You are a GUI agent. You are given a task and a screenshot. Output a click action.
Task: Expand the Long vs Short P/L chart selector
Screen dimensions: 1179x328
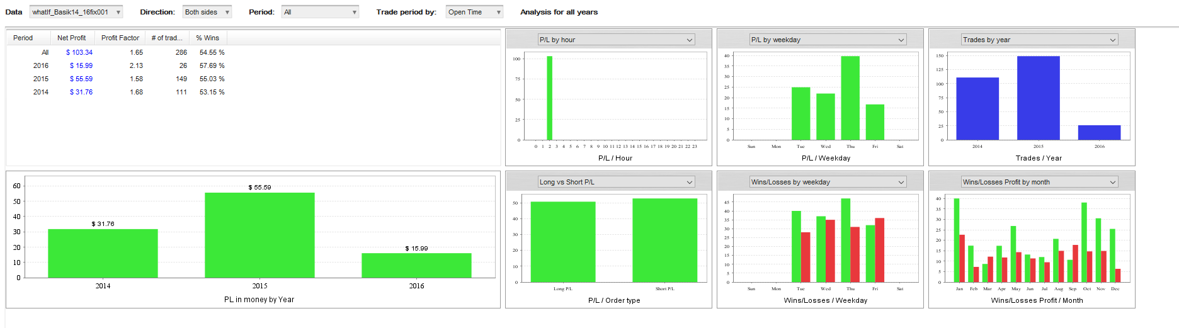pyautogui.click(x=617, y=182)
